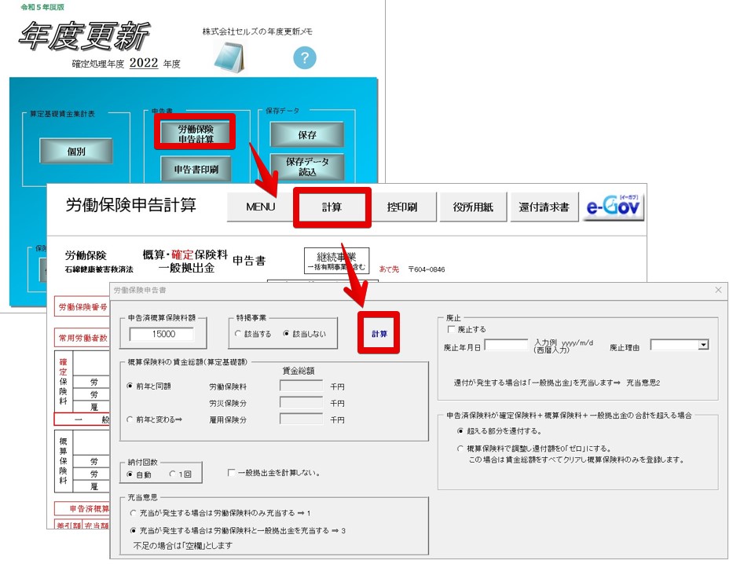Select 自動 for 納付回数

[x=139, y=474]
